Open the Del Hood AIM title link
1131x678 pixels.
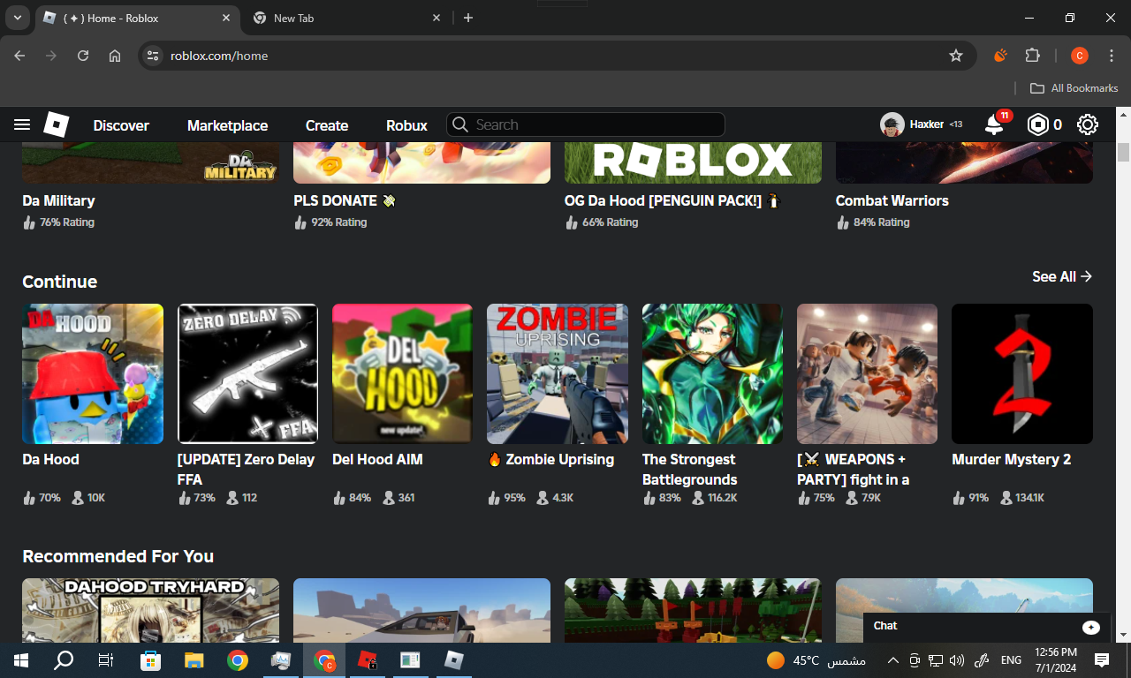(377, 459)
